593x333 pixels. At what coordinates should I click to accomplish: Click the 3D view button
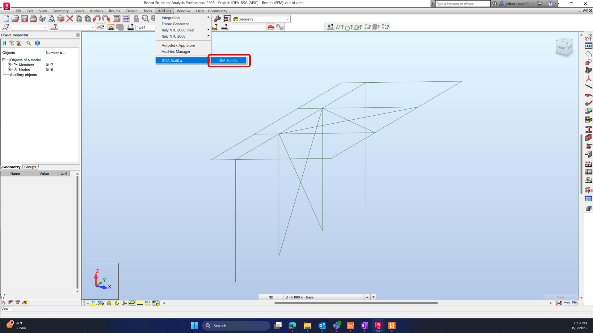[x=271, y=297]
